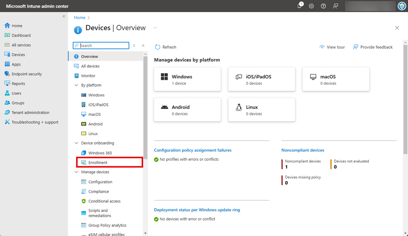Open the settings gear icon
Screen dimensions: 408x236
click(x=311, y=6)
